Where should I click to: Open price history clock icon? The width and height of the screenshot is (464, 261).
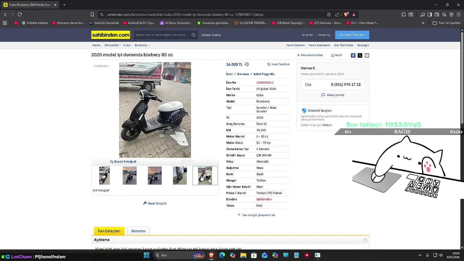click(247, 65)
